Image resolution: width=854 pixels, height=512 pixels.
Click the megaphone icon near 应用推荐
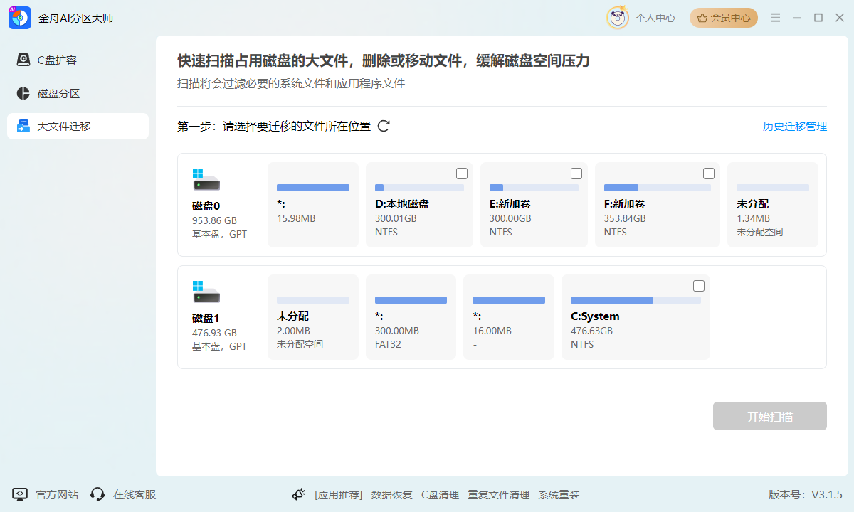pyautogui.click(x=299, y=494)
